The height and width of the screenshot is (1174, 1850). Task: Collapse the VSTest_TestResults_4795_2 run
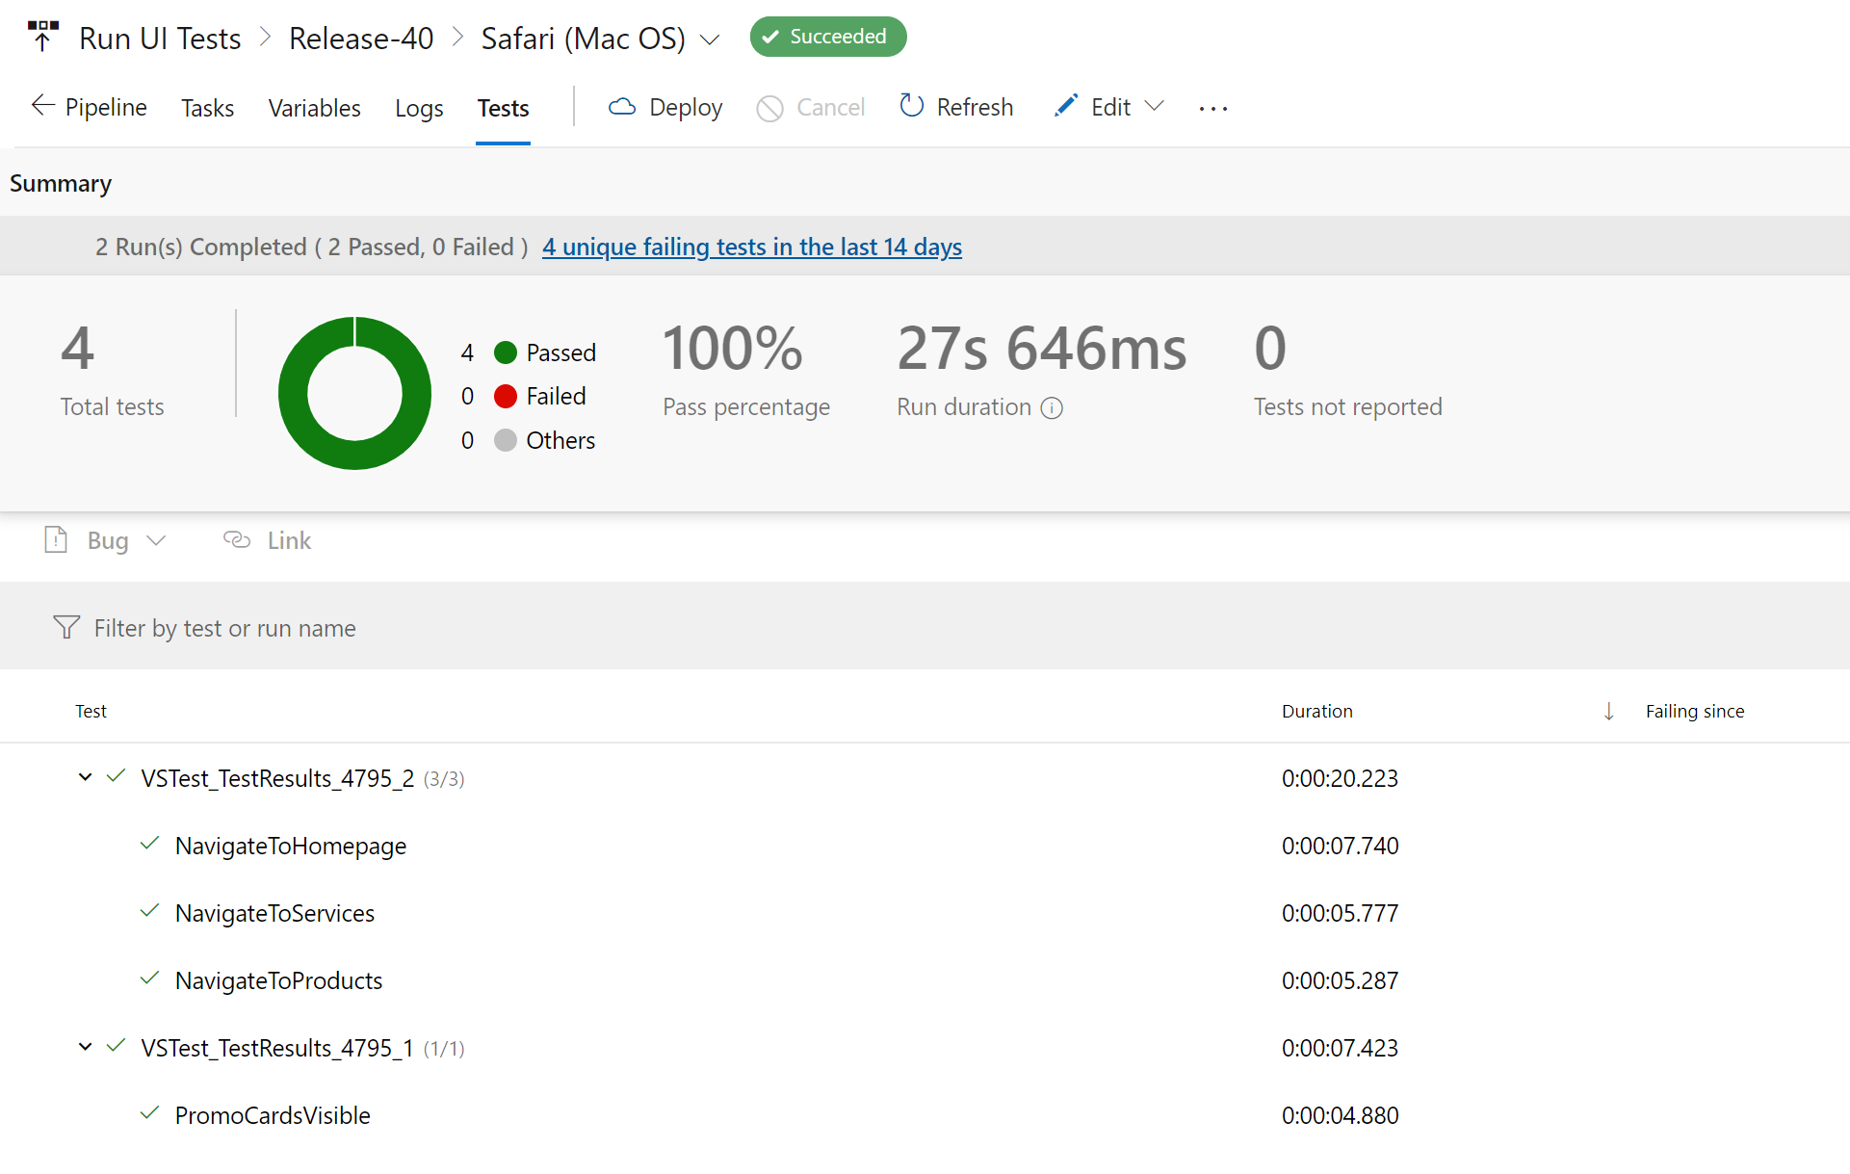(85, 777)
